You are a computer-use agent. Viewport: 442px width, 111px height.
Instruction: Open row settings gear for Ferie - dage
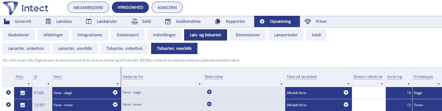[x=8, y=93]
